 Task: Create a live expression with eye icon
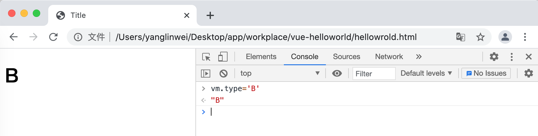click(x=337, y=74)
